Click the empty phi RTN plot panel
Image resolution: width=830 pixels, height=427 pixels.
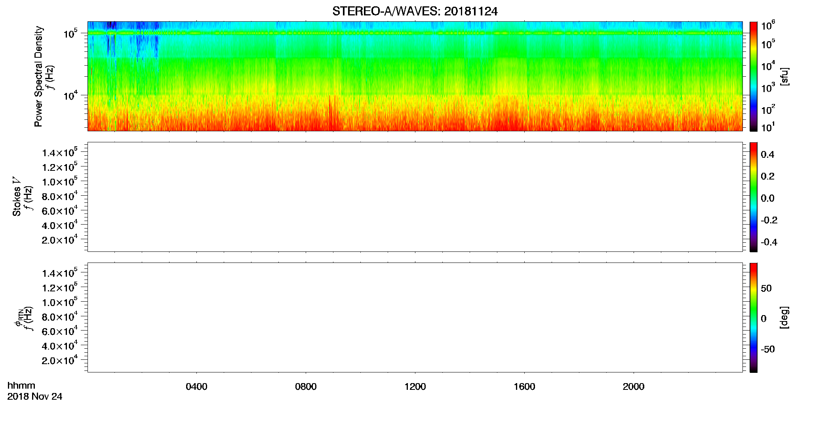[415, 317]
